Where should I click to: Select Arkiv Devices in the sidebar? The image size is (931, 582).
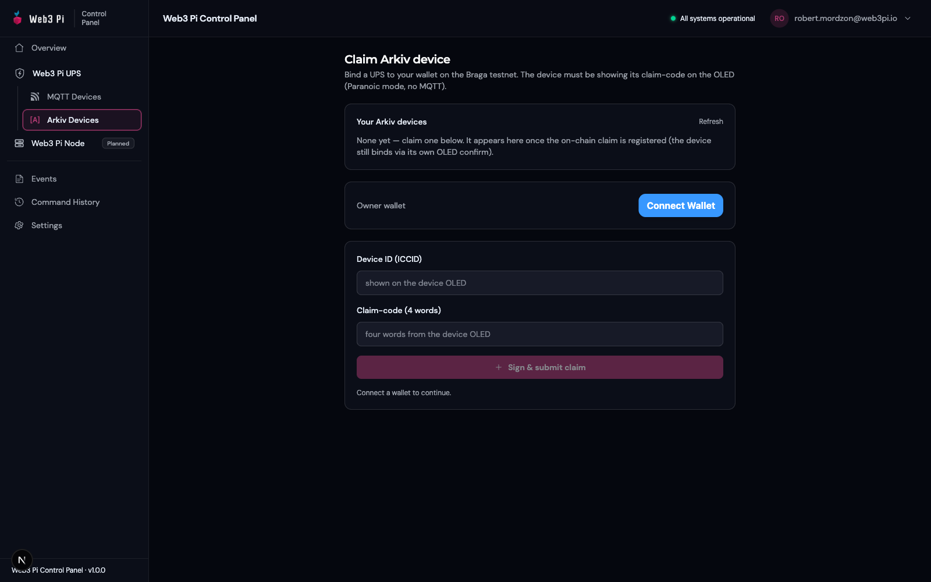tap(82, 120)
